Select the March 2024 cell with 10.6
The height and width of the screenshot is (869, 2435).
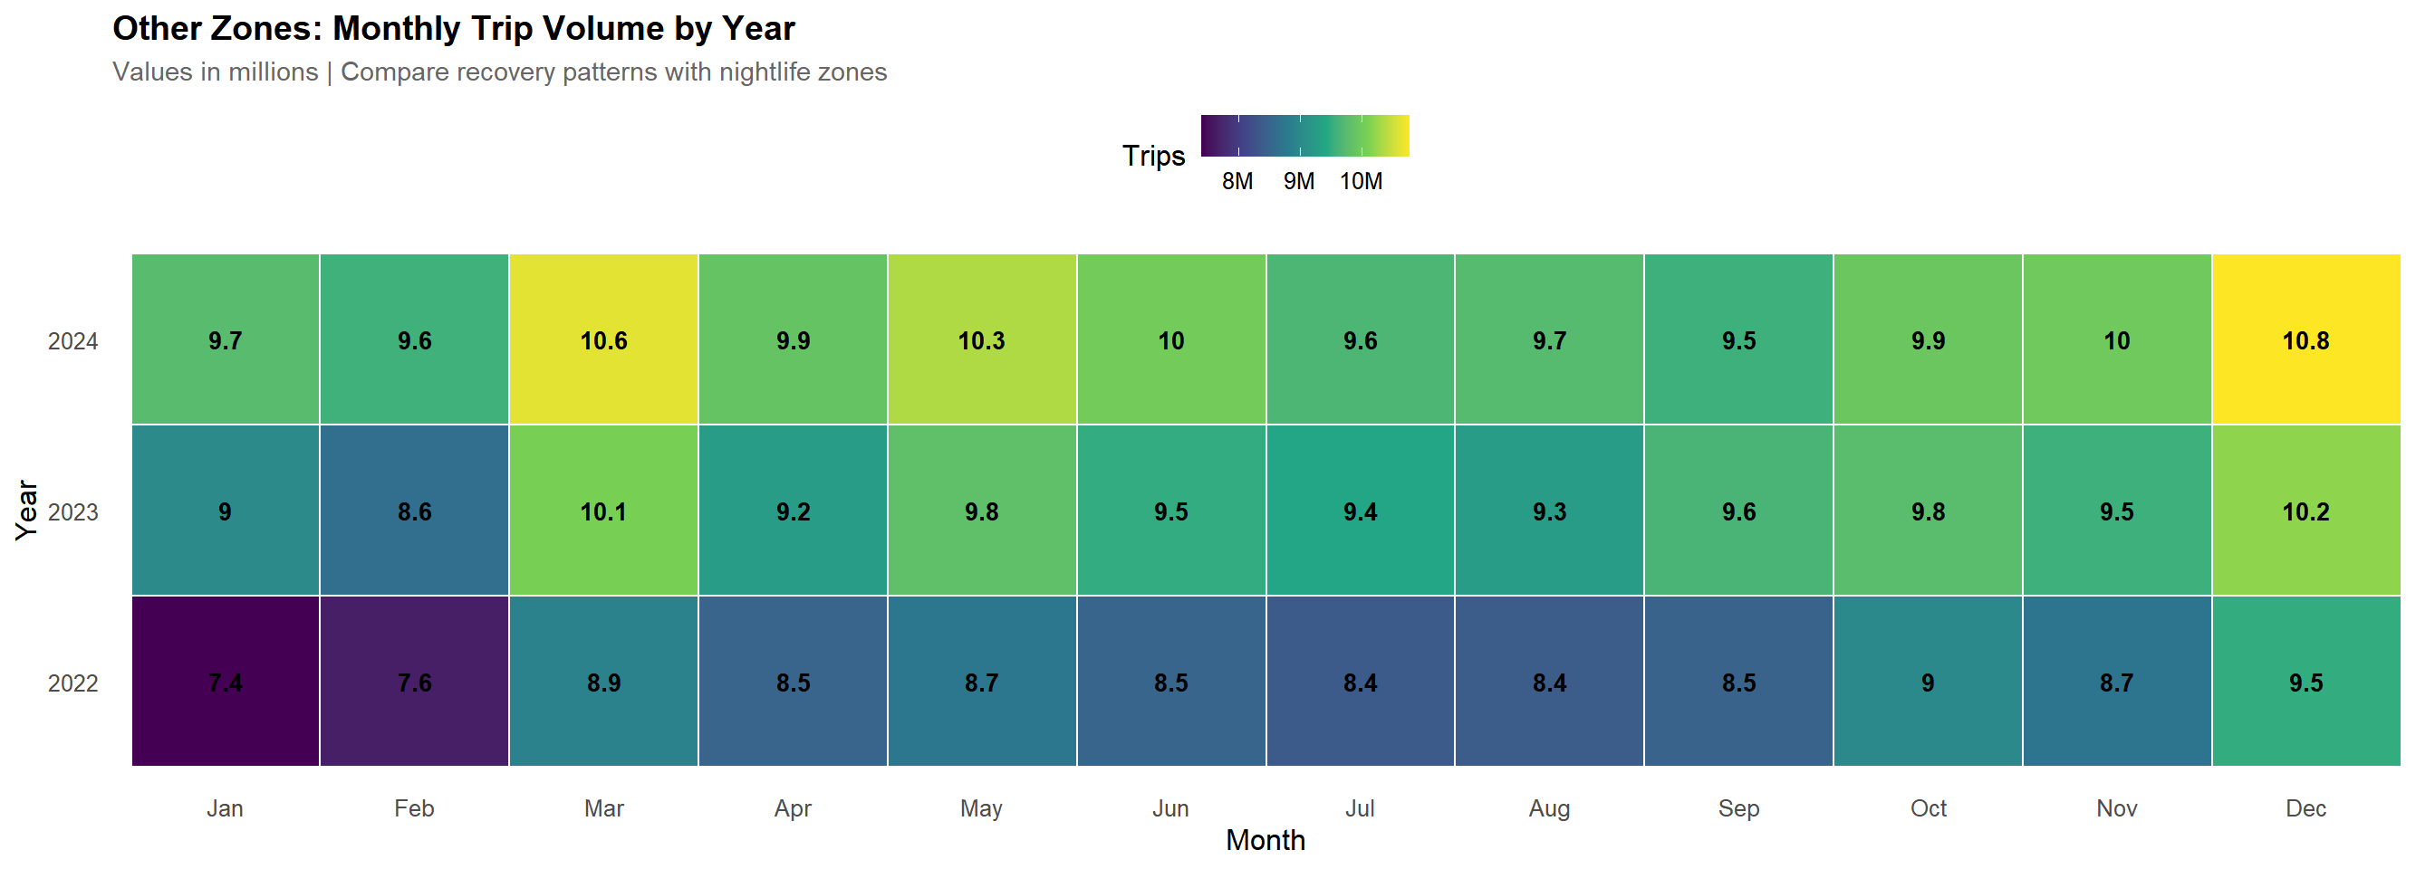[x=603, y=340]
